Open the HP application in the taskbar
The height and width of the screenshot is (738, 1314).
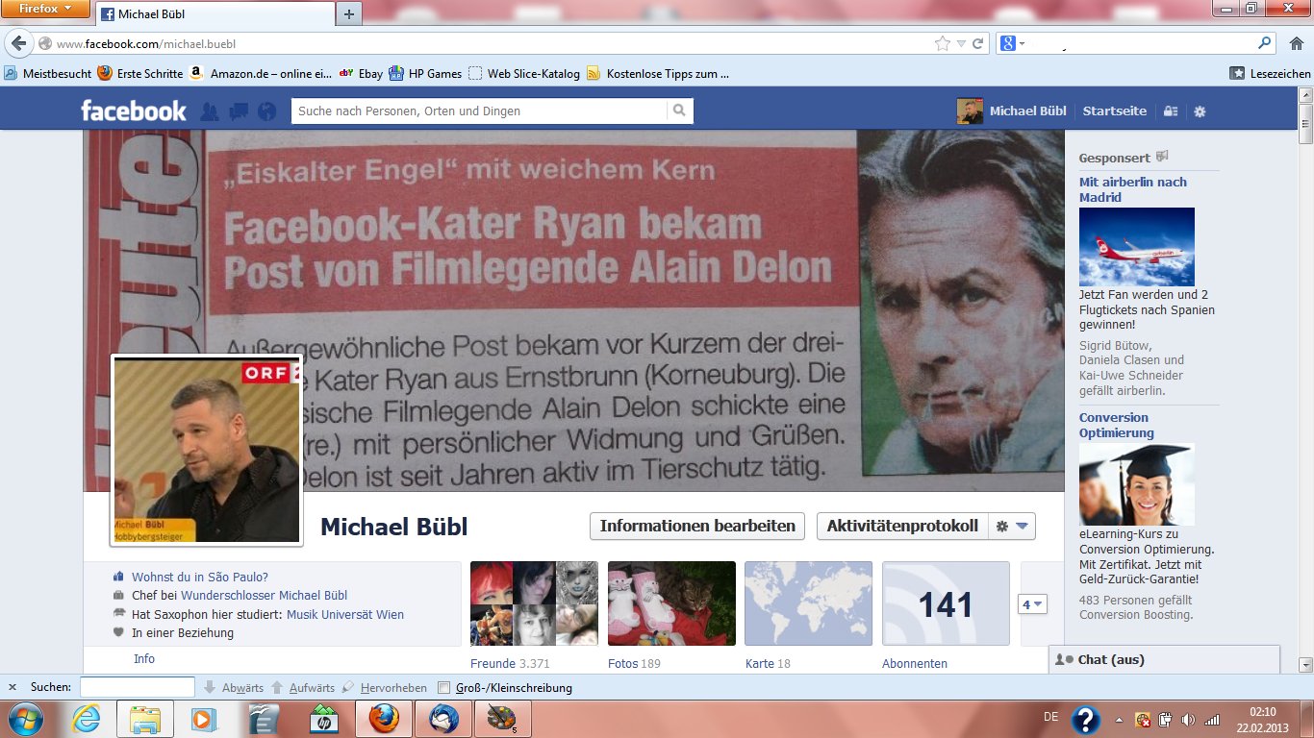(323, 719)
